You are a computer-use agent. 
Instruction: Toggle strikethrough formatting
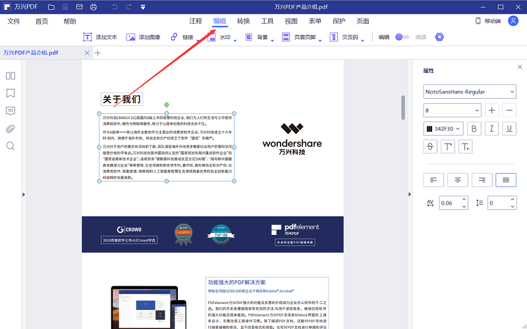pos(430,147)
